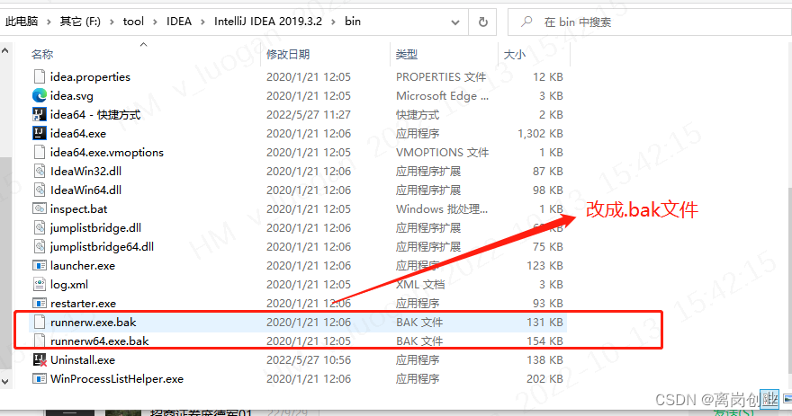The image size is (792, 416).
Task: Select the idea64.exe file name
Action: [78, 133]
